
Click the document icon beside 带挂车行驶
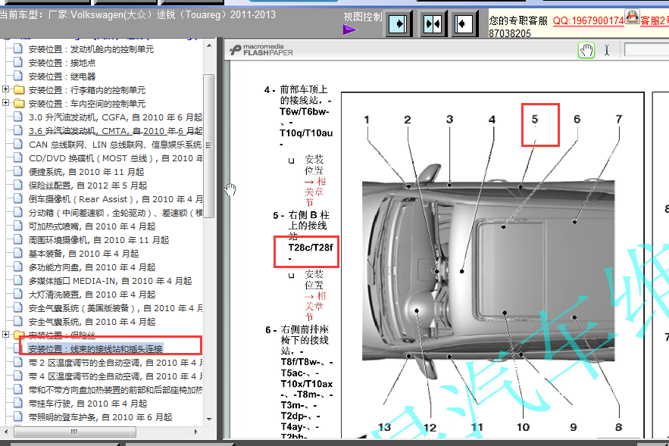click(18, 404)
